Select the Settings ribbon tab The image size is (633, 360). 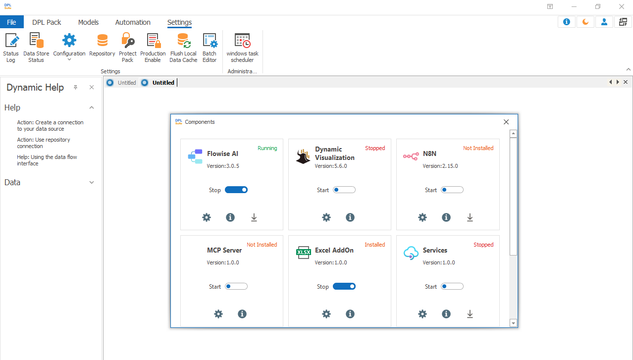pyautogui.click(x=179, y=22)
